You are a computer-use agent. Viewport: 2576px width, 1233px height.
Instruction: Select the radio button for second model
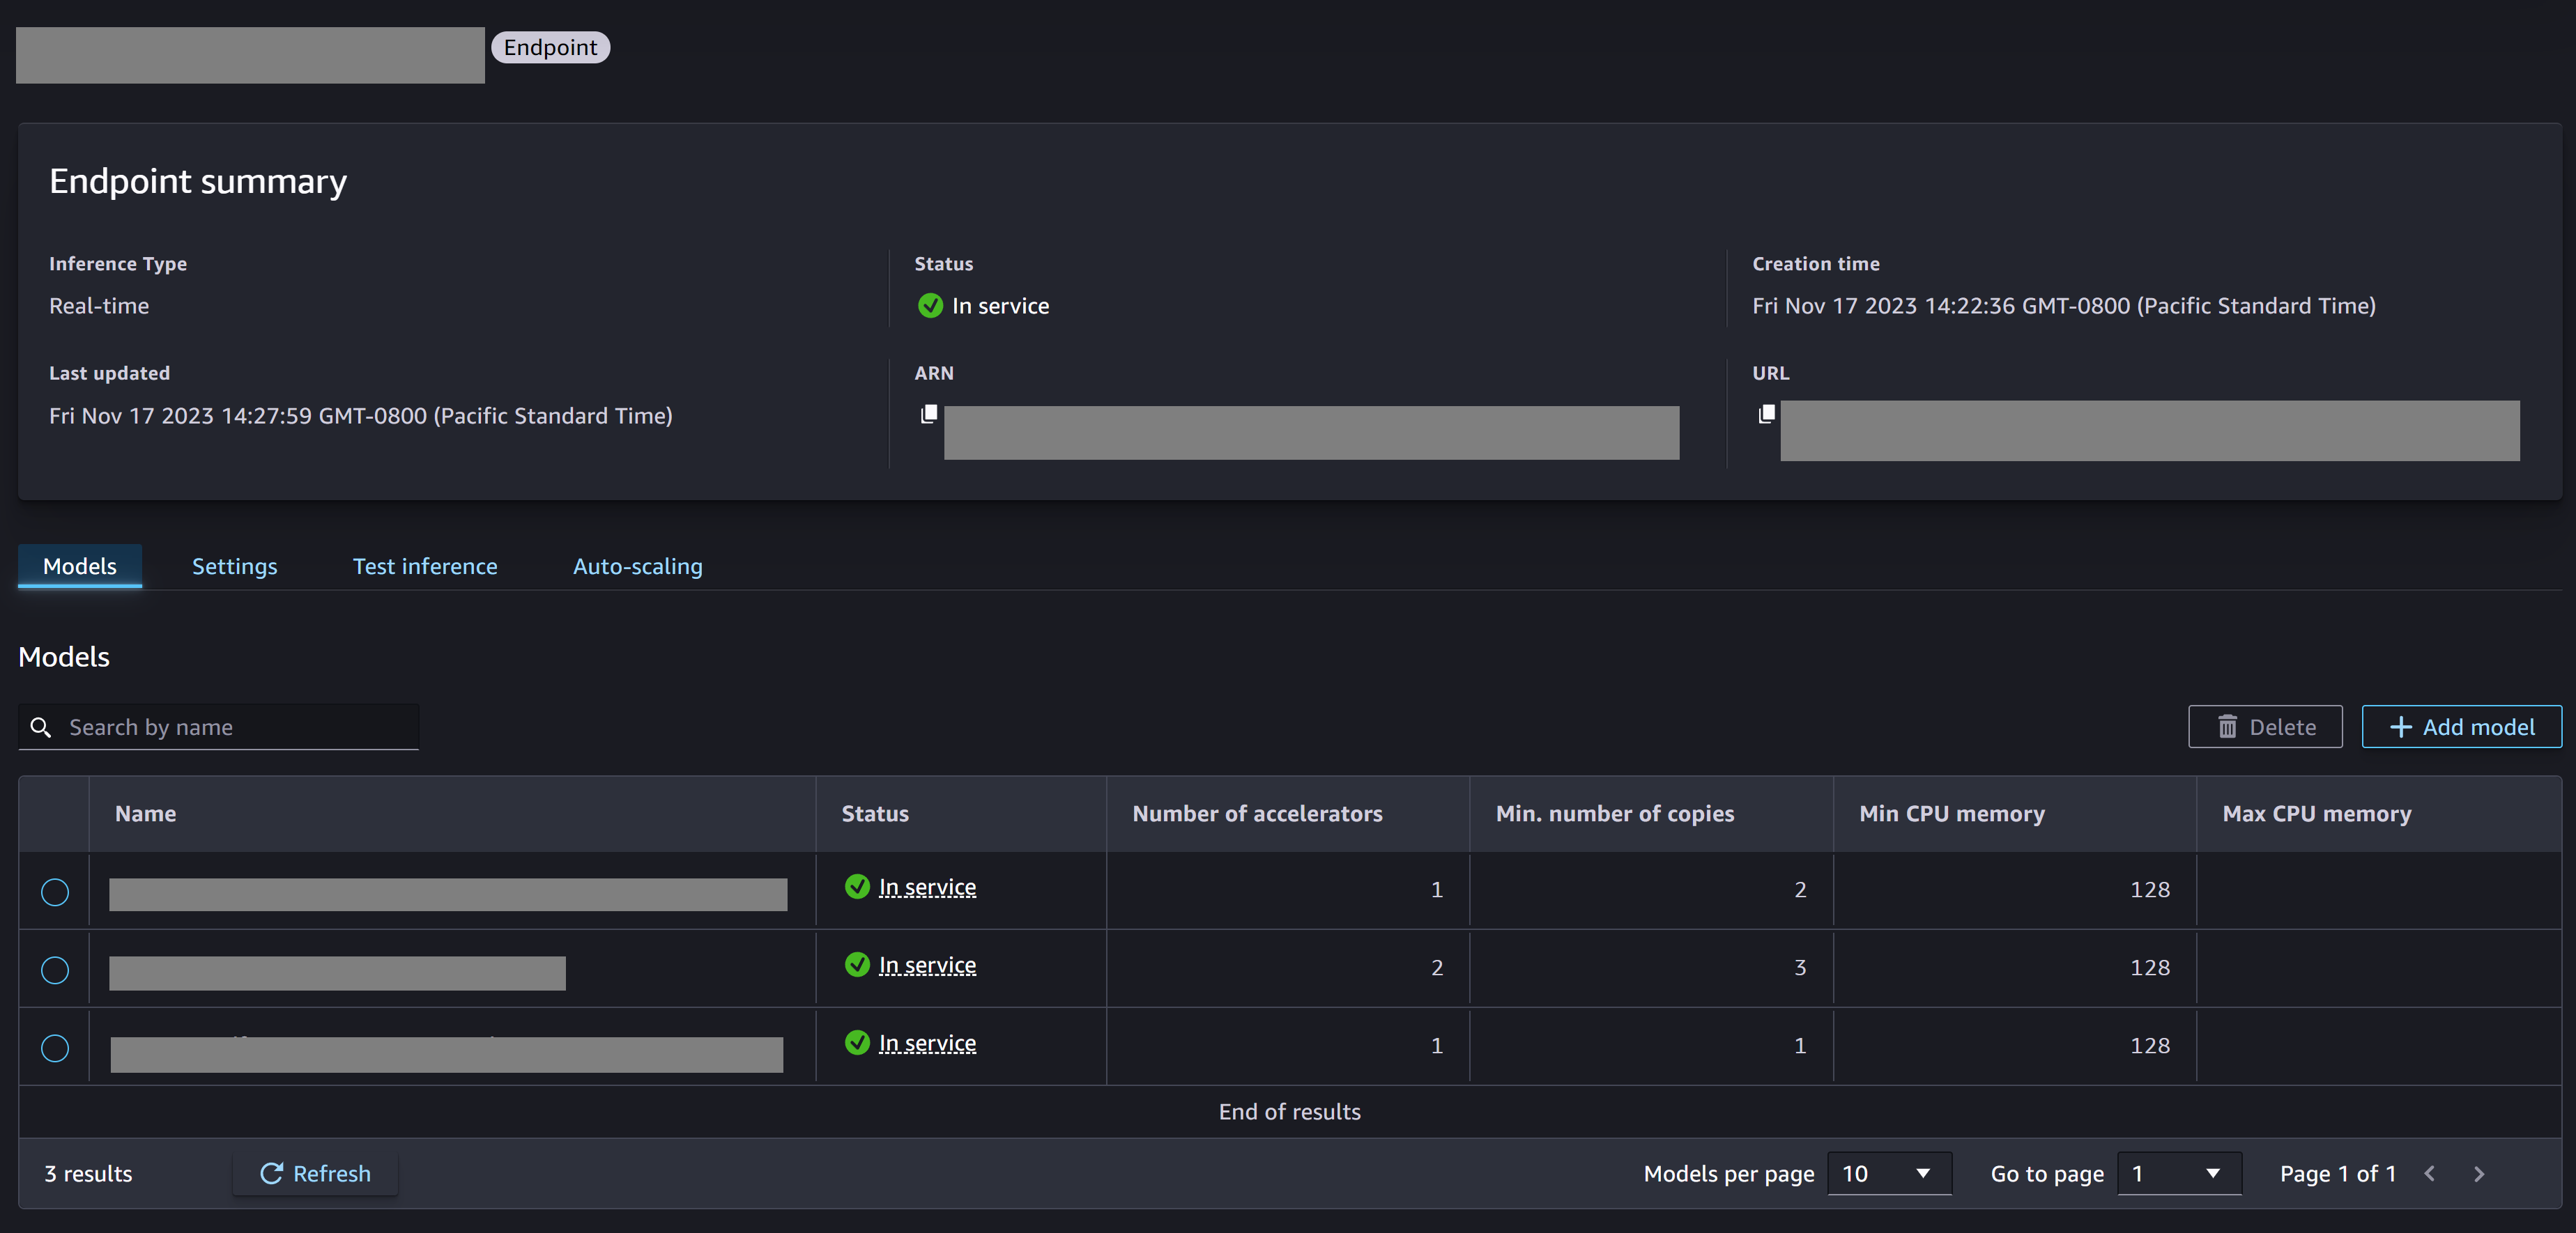coord(54,967)
